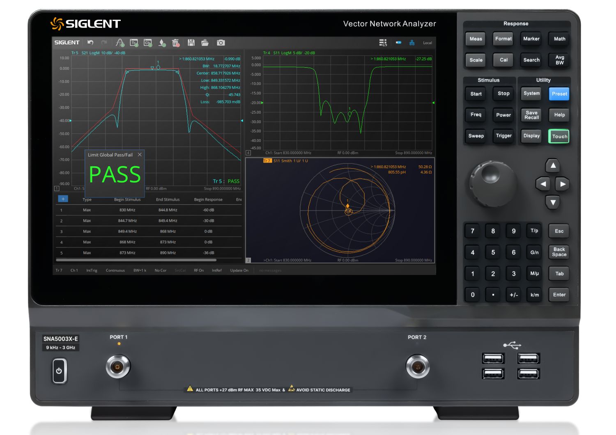The height and width of the screenshot is (435, 616).
Task: Click the delete trace trash icon
Action: pos(175,42)
